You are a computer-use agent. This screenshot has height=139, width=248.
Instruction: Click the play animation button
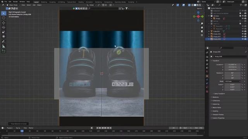105,128
